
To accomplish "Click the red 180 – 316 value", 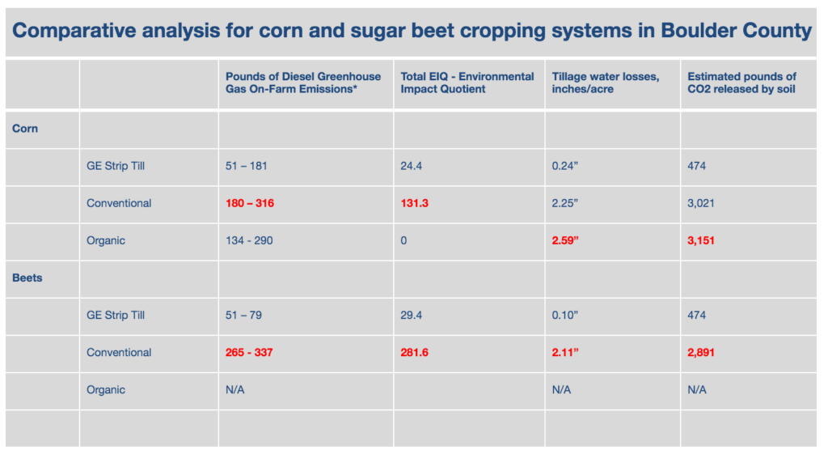I will [x=249, y=203].
